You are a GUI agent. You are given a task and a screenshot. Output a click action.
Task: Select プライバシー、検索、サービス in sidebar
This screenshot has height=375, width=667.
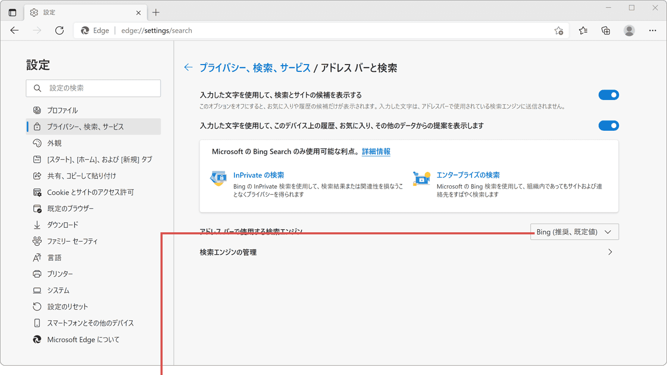pyautogui.click(x=93, y=127)
